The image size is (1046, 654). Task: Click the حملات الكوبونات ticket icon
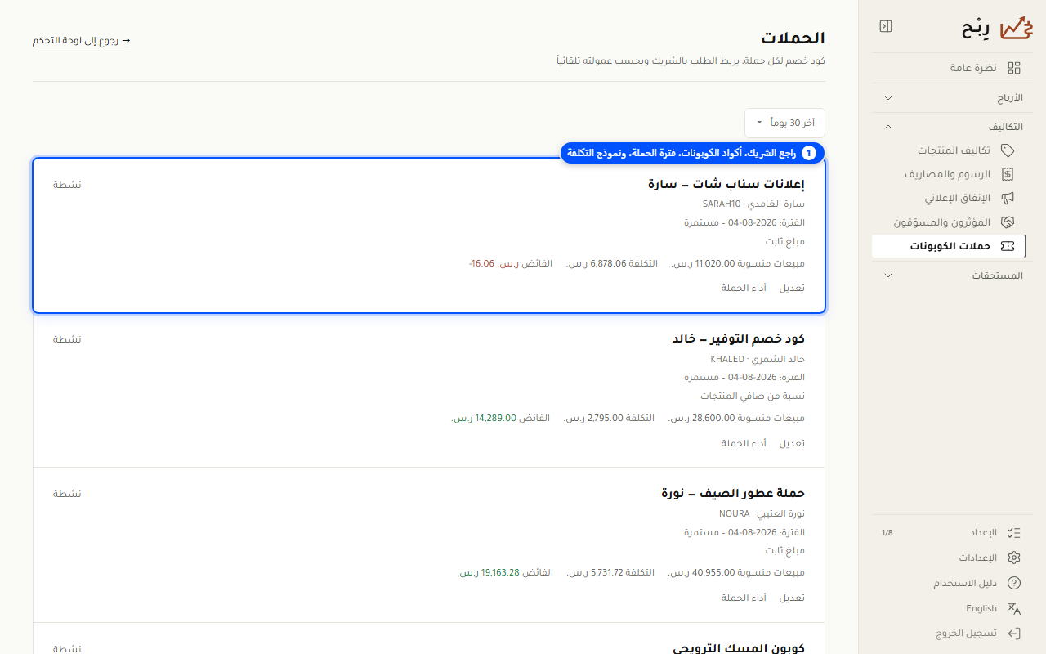pyautogui.click(x=1008, y=245)
